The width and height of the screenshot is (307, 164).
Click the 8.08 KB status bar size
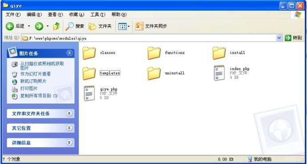click(226, 159)
